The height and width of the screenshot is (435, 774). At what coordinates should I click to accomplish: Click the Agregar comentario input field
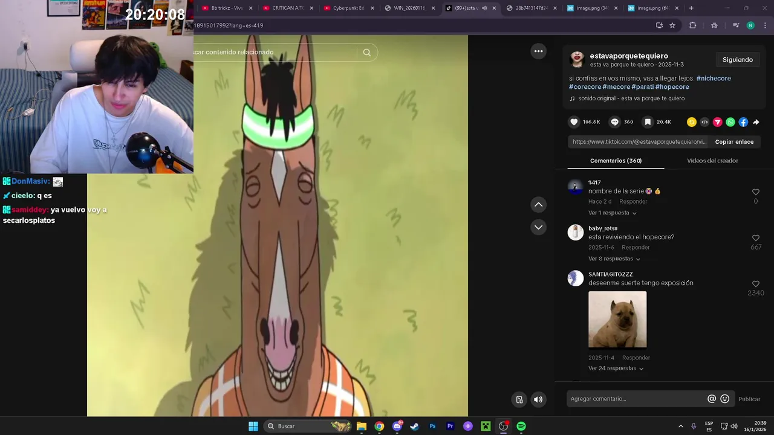pos(637,399)
